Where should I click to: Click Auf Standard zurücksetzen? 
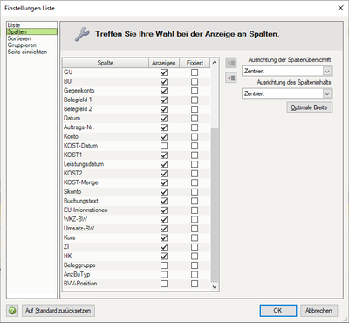pyautogui.click(x=58, y=311)
